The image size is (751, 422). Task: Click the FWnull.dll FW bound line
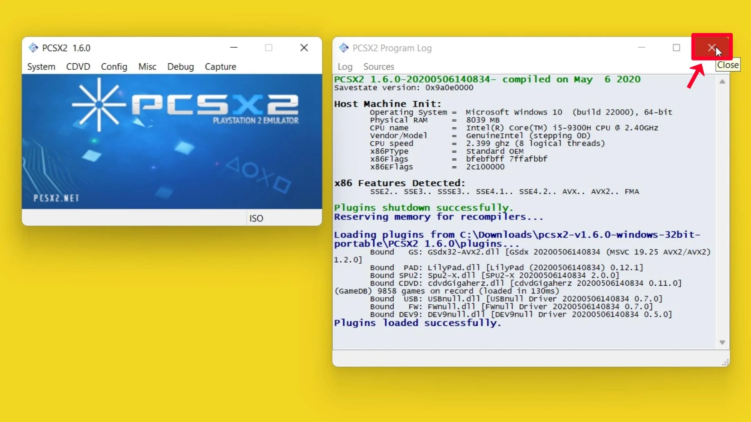tap(512, 307)
